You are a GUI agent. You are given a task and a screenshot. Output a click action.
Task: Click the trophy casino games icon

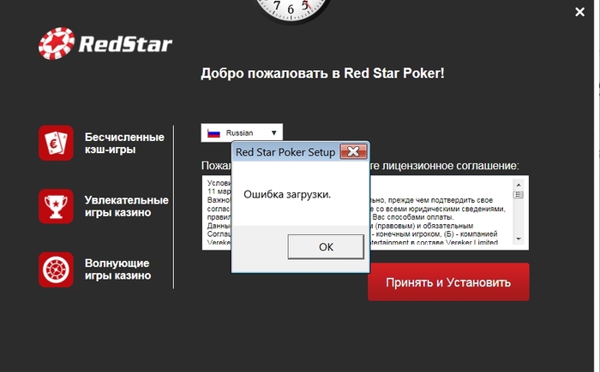(x=56, y=206)
